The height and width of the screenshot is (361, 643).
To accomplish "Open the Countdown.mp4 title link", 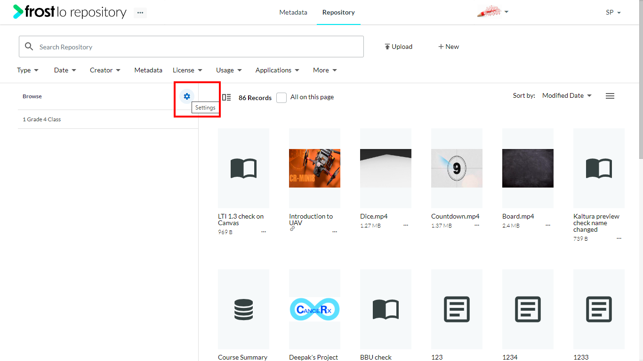I will click(455, 216).
